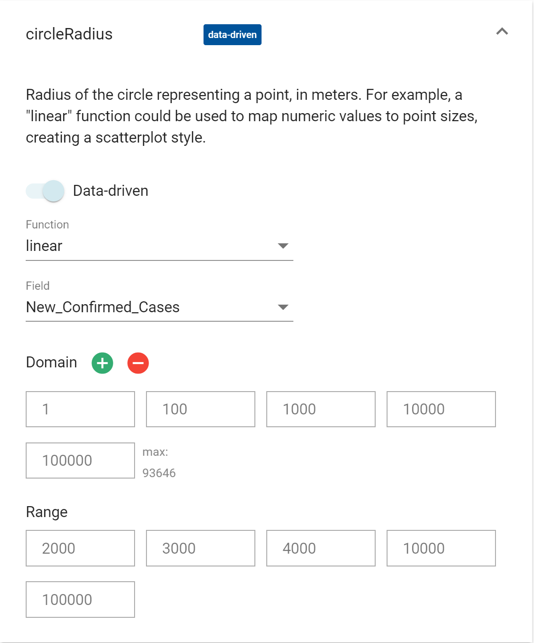Click the green add domain stop icon
The width and height of the screenshot is (534, 643).
point(102,363)
